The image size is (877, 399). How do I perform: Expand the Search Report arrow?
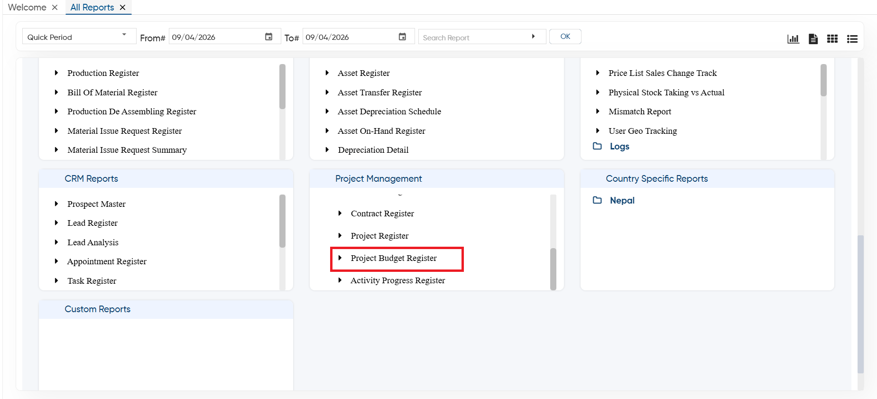tap(533, 37)
